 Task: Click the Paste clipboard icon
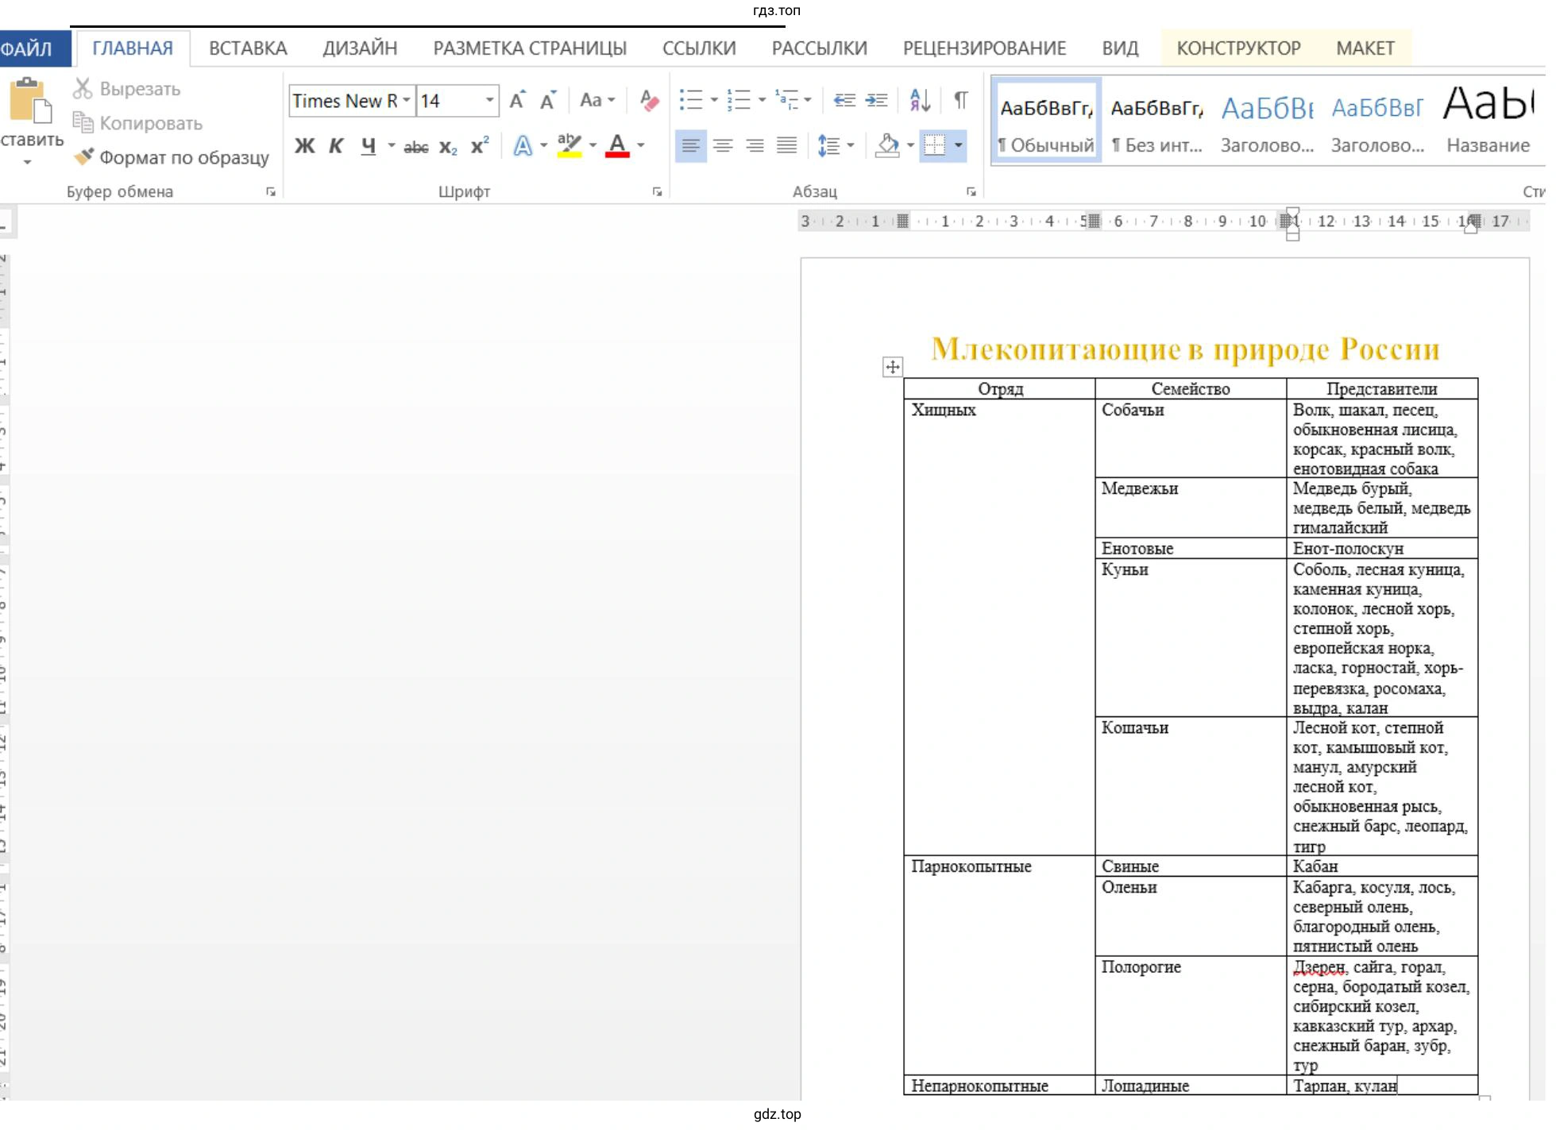click(30, 101)
